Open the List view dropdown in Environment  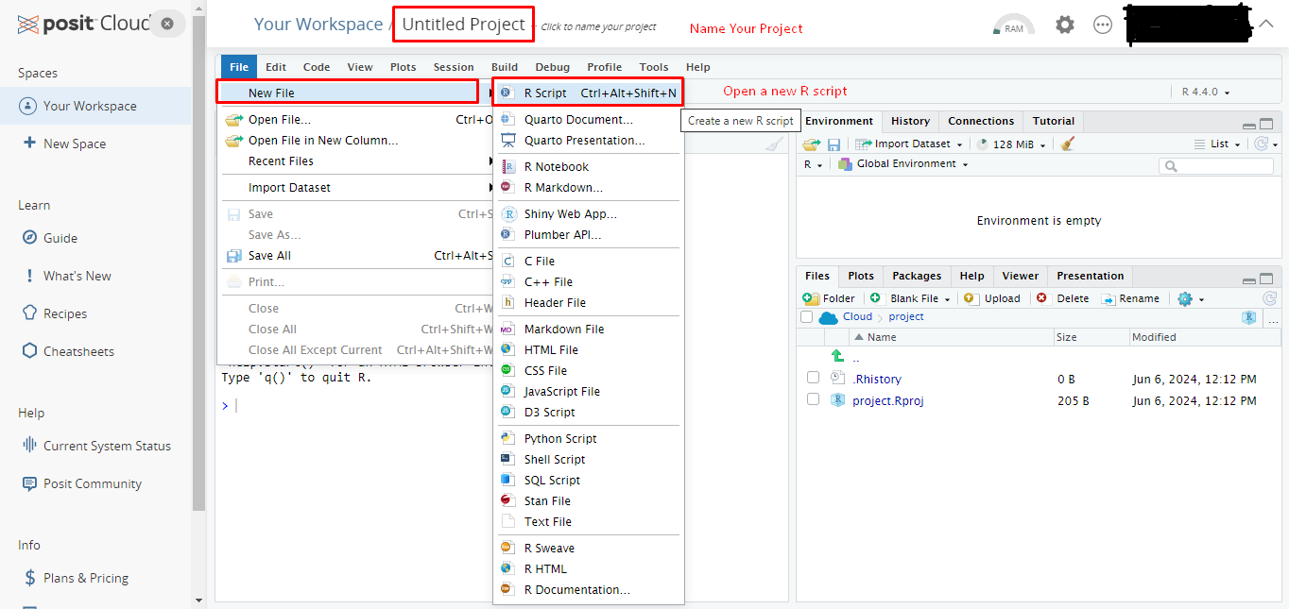(x=1219, y=144)
